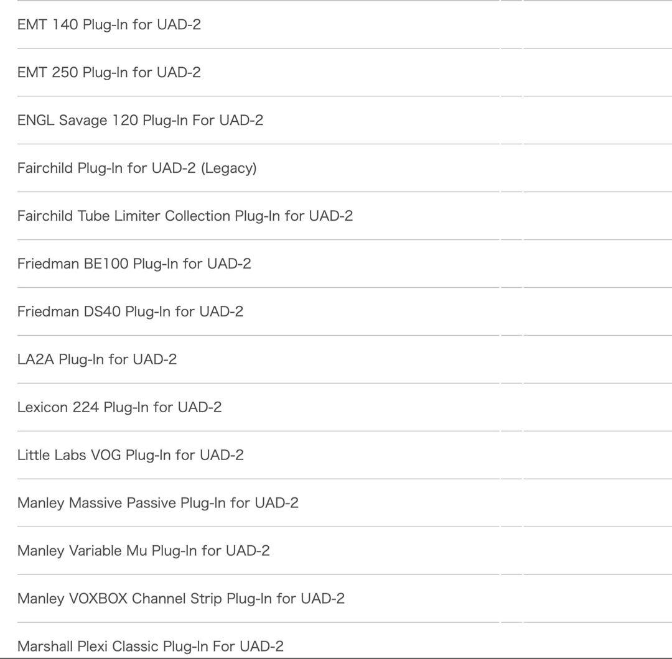
Task: Select Fairchild Plug-In for UAD-2 (Legacy)
Action: [137, 168]
